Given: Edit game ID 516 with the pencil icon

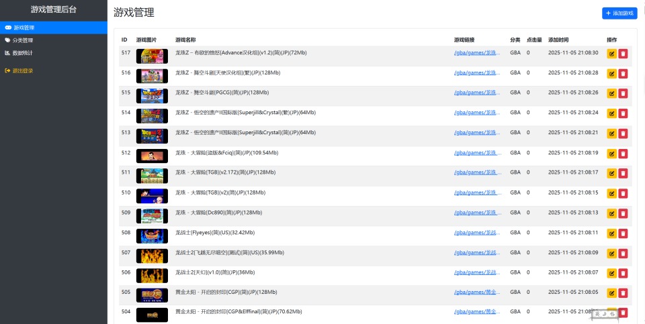Looking at the screenshot, I should (611, 74).
